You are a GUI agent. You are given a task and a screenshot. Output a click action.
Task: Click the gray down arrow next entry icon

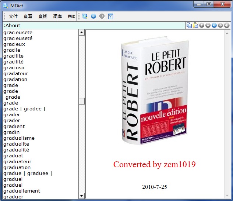pos(208,25)
